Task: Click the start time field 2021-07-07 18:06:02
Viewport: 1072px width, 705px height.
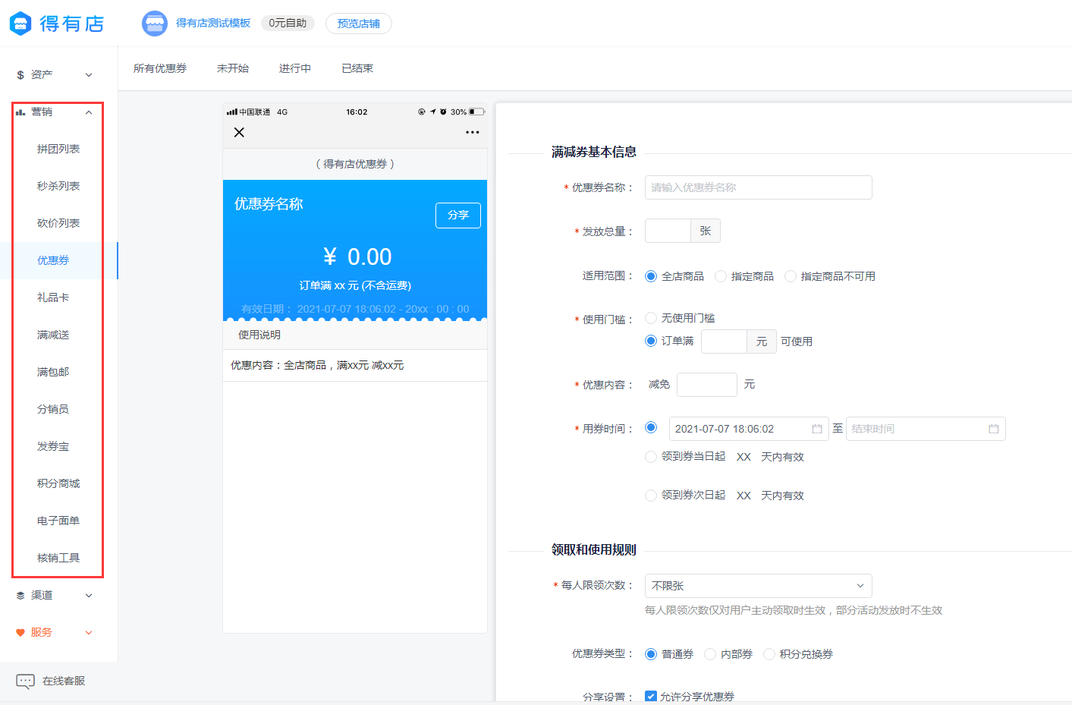Action: pyautogui.click(x=749, y=429)
